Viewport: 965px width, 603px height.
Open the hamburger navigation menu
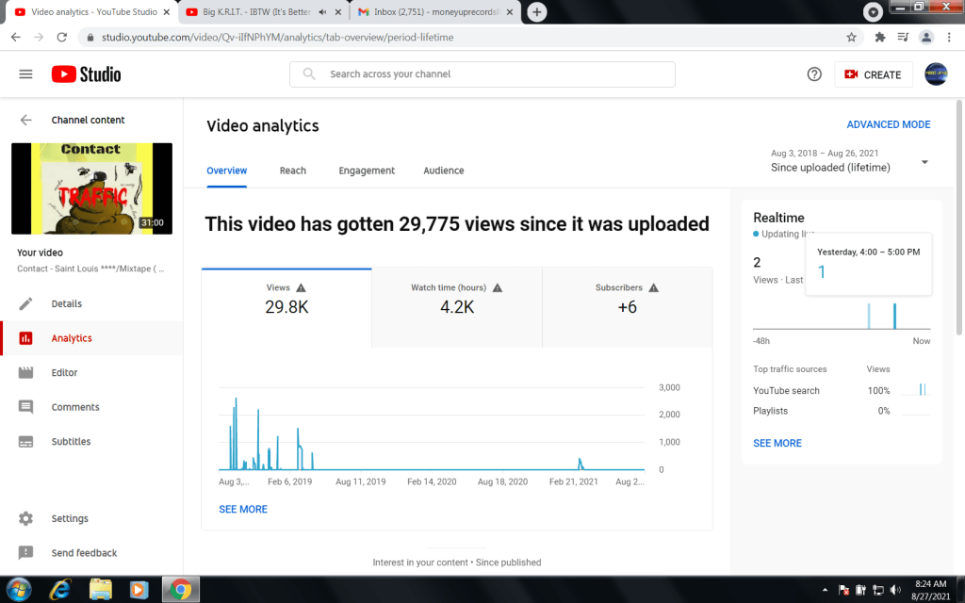point(25,74)
